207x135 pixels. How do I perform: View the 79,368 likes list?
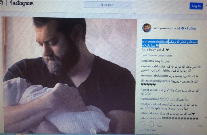coord(148,130)
